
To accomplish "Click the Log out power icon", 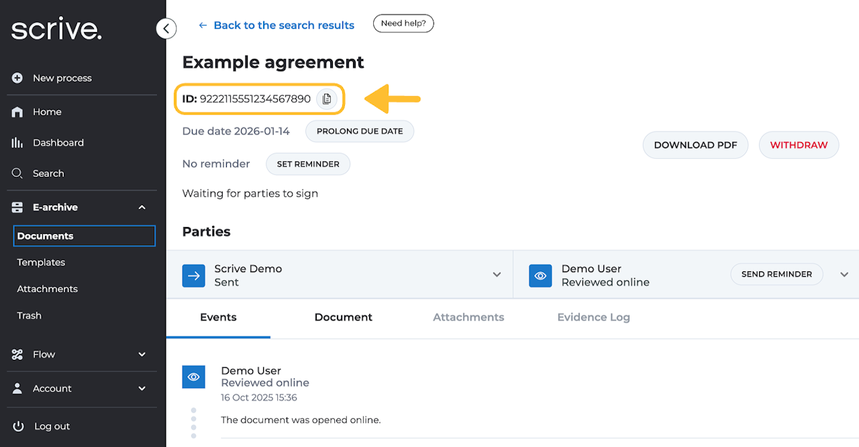I will click(x=18, y=426).
